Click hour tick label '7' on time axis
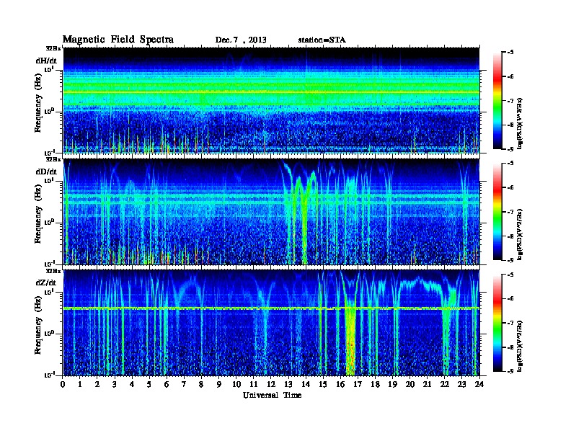Viewport: 571px width, 441px height. pos(185,384)
